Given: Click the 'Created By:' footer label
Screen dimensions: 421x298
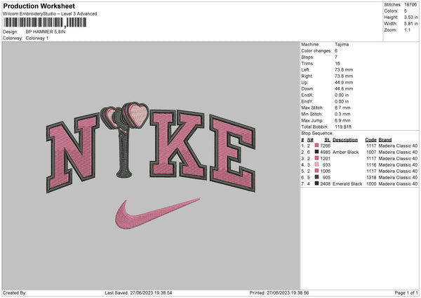Looking at the screenshot, I should 15,293.
